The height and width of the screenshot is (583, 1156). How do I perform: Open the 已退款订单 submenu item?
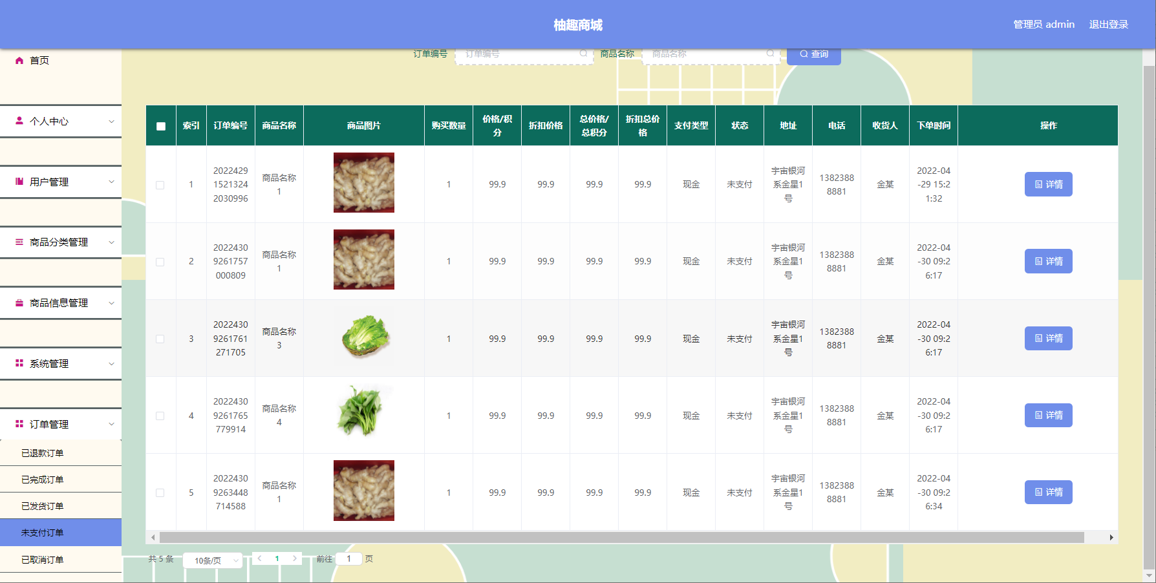pyautogui.click(x=43, y=453)
